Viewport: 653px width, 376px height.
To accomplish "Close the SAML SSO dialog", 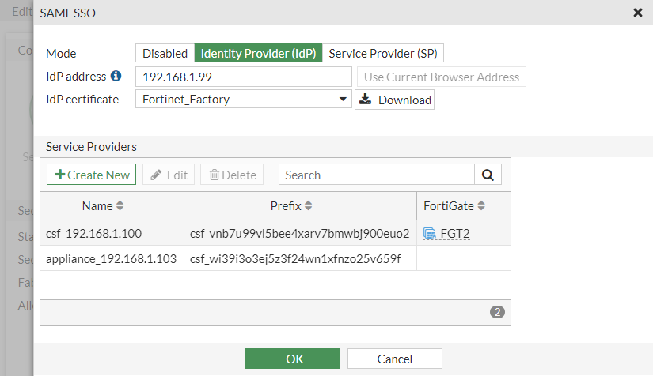I will 638,13.
